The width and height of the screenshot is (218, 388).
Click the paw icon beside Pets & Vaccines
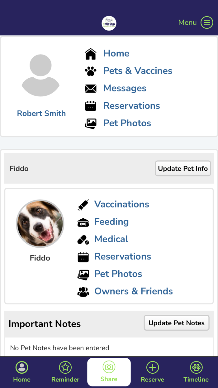point(90,71)
